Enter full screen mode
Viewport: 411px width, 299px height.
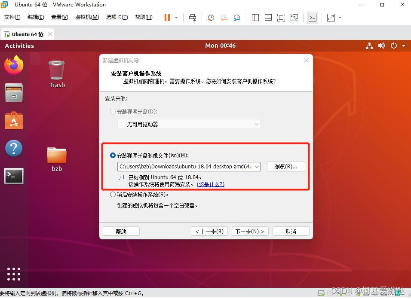point(280,18)
